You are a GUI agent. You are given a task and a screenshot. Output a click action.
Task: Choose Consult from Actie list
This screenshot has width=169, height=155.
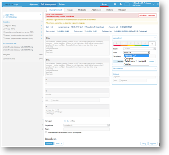[x=137, y=58]
